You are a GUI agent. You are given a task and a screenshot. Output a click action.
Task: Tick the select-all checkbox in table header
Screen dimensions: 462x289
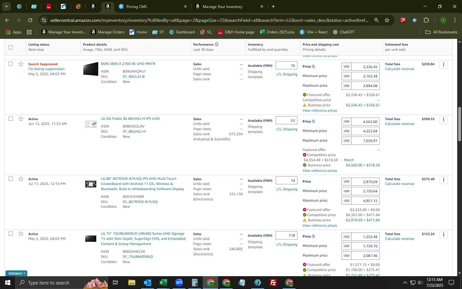(11, 47)
